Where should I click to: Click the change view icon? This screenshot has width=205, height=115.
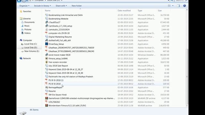(169, 6)
